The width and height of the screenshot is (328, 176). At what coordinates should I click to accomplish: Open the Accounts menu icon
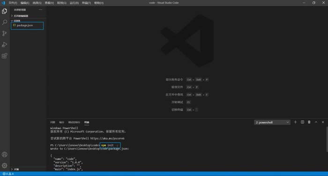click(4, 154)
